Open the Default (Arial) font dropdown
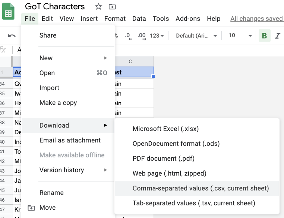The width and height of the screenshot is (284, 218). (196, 36)
